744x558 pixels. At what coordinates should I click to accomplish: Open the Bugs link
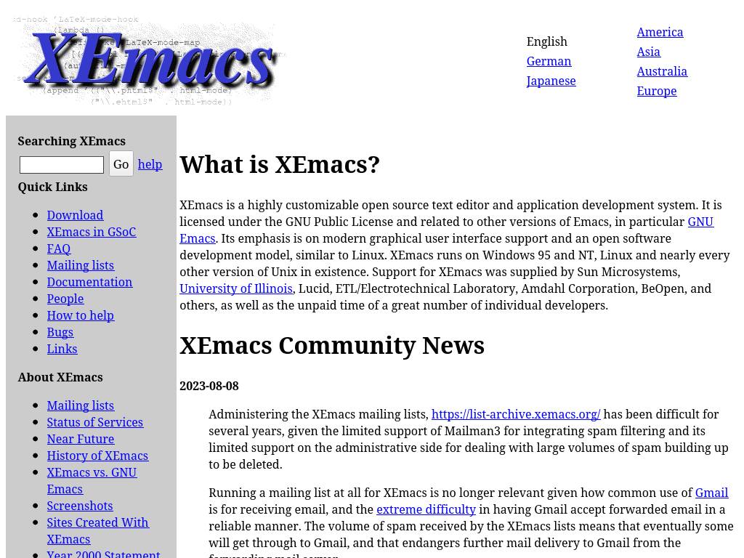60,332
